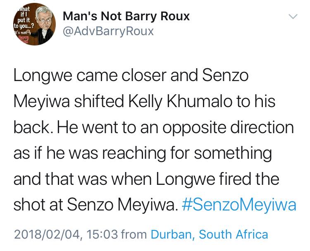The height and width of the screenshot is (251, 310).
Task: Click the 'shot at Senzo Meyiwa.' final sentence
Action: 95,205
